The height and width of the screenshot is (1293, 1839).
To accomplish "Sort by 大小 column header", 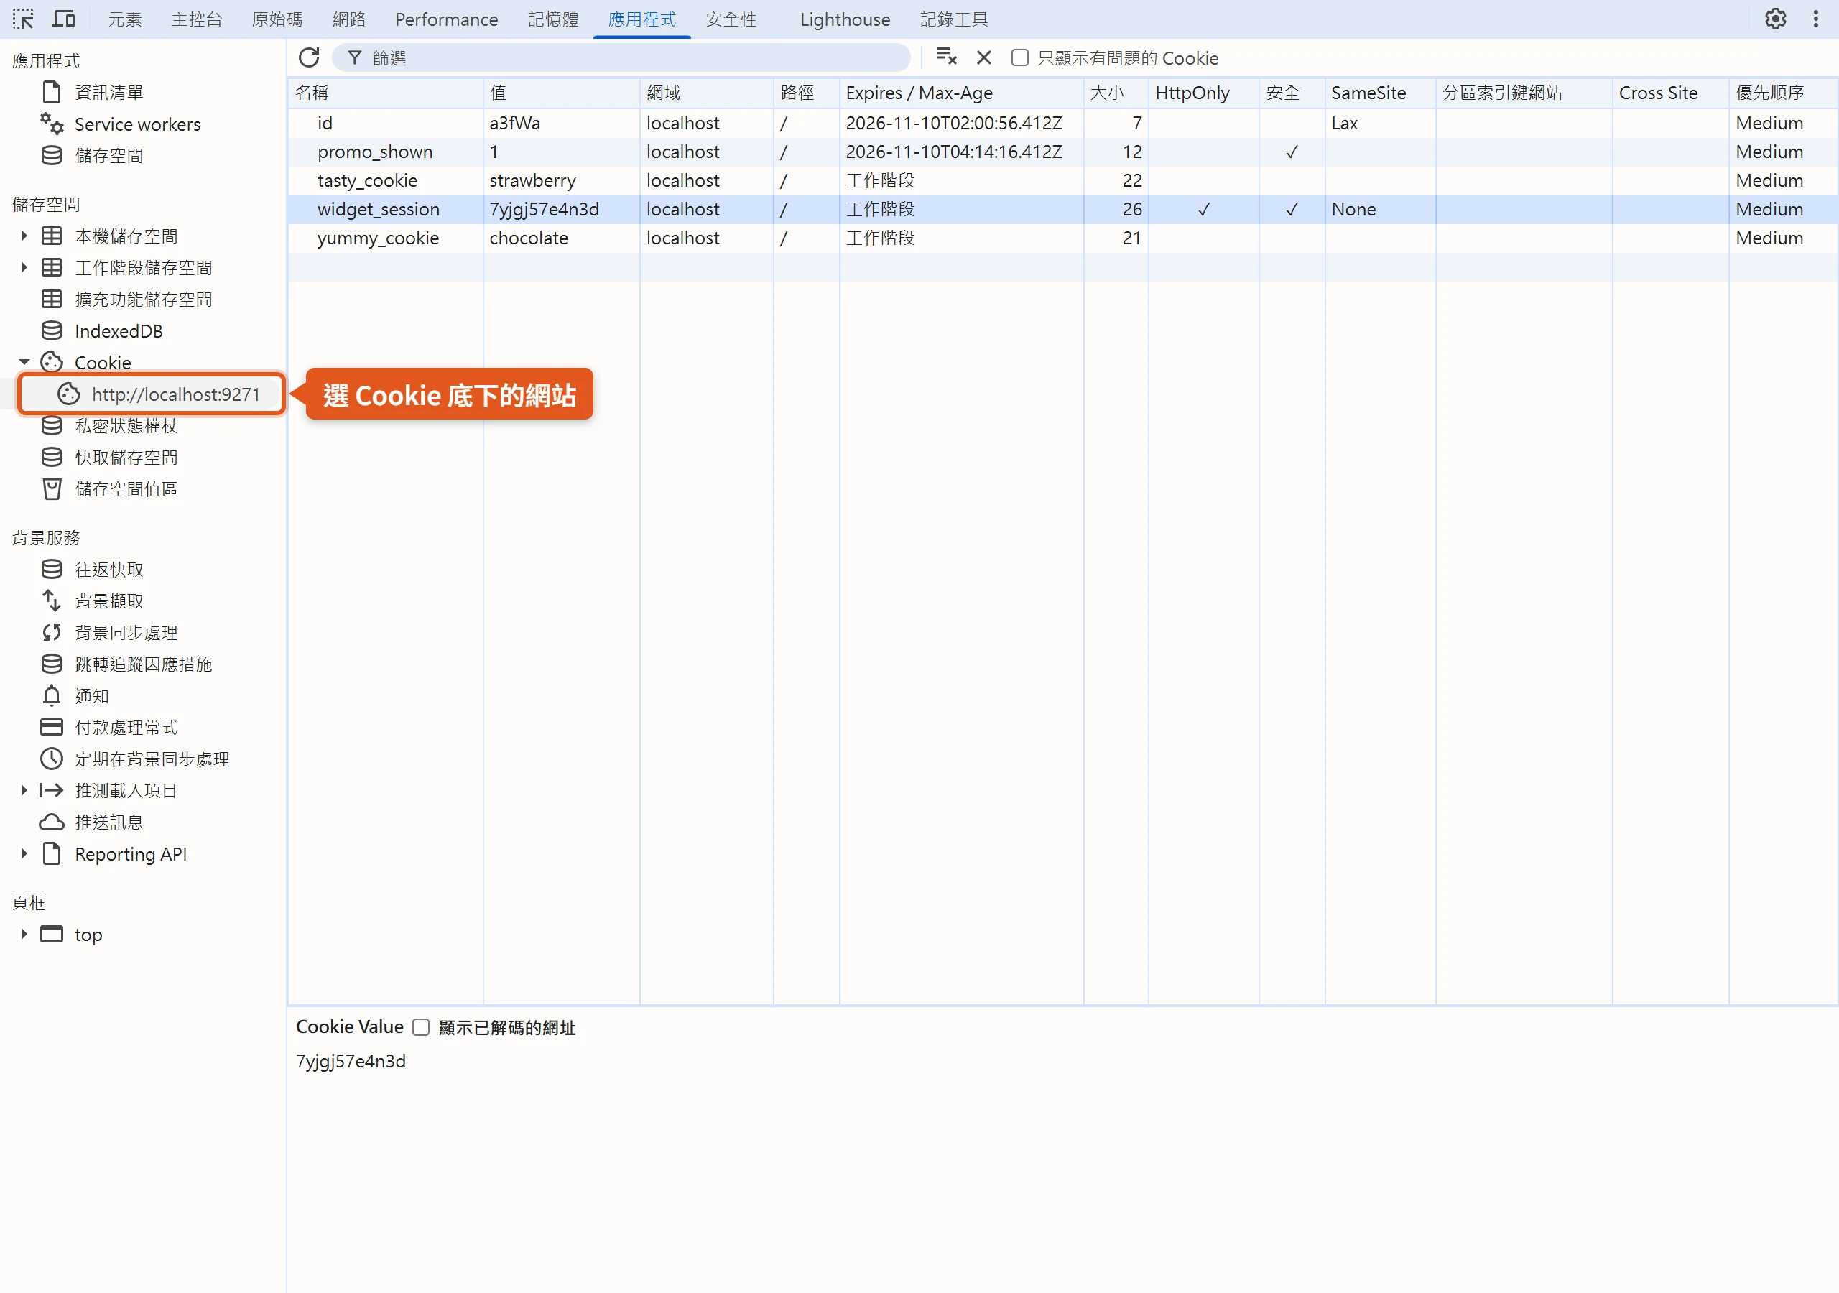I will point(1116,93).
